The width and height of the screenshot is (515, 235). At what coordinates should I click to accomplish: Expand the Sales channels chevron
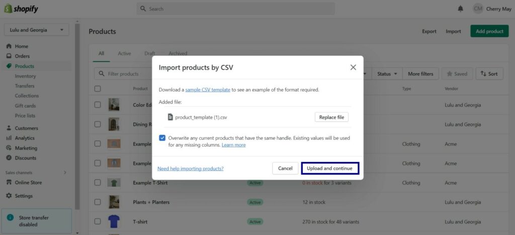[65, 173]
